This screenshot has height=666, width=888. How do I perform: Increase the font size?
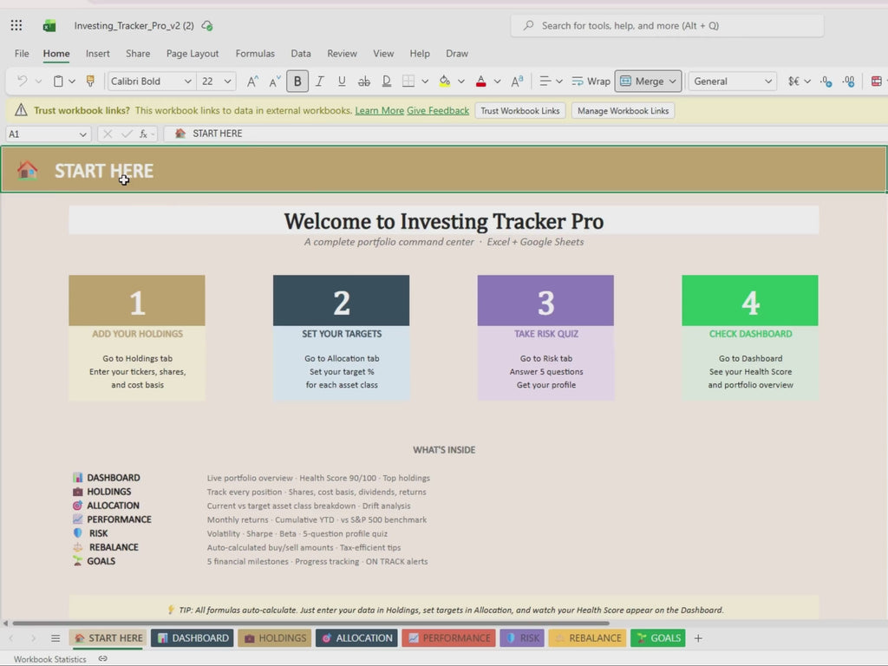[x=252, y=81]
